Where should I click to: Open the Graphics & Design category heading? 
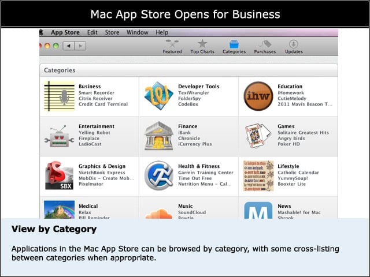[x=102, y=166]
